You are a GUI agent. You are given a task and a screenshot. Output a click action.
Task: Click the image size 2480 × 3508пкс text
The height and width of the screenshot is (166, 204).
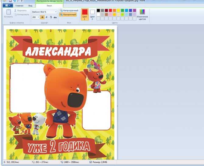tap(72, 162)
